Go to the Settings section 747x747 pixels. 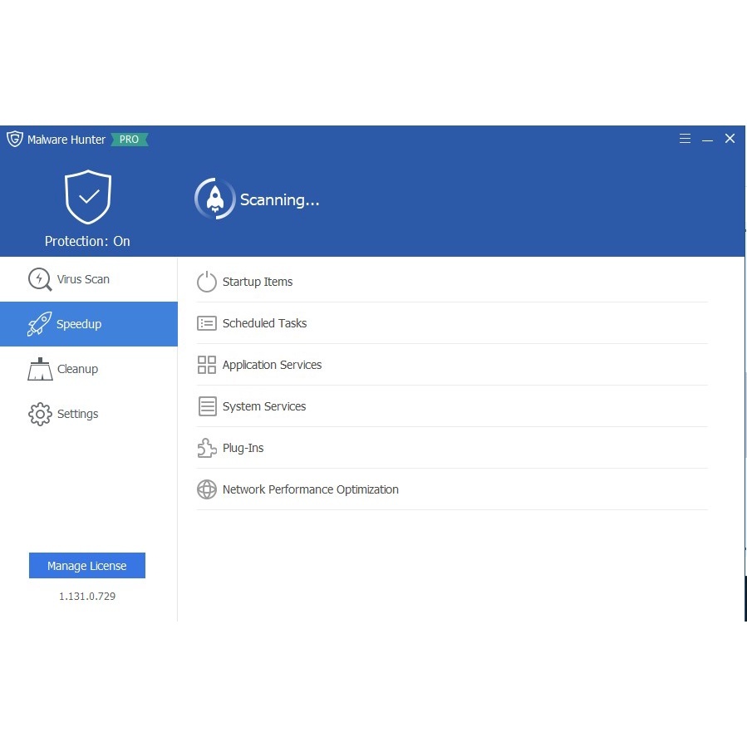pyautogui.click(x=77, y=414)
